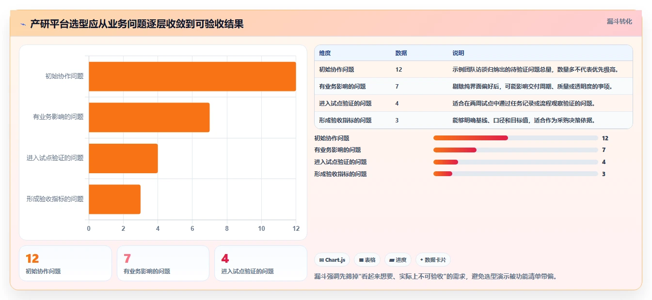Click the 初始协作问题 bar in the chart
The width and height of the screenshot is (652, 300).
(x=192, y=76)
